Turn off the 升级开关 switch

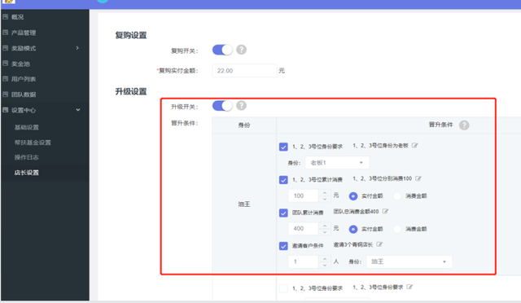tap(222, 106)
